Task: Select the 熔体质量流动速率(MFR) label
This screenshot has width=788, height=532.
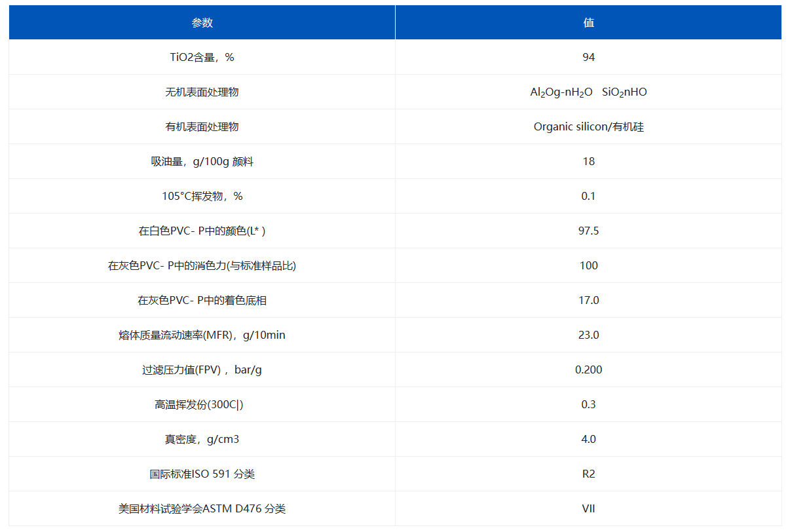Action: [202, 335]
